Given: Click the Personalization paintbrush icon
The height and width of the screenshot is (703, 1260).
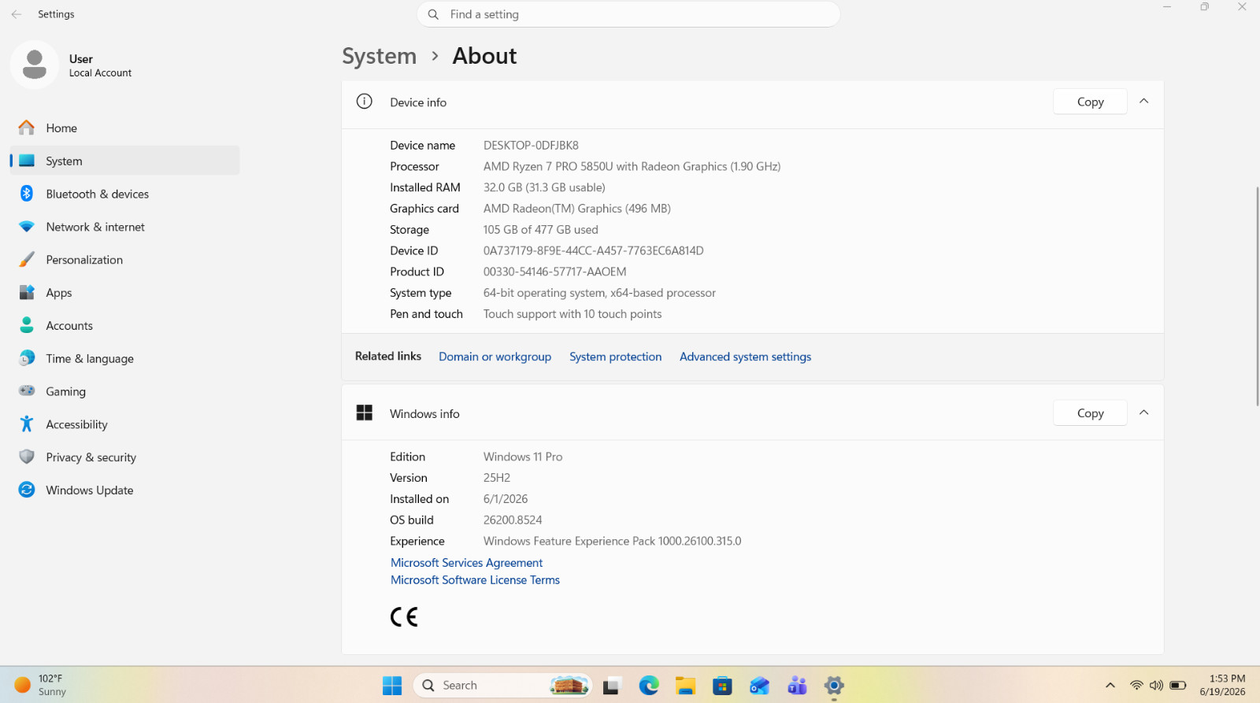Looking at the screenshot, I should click(x=27, y=260).
